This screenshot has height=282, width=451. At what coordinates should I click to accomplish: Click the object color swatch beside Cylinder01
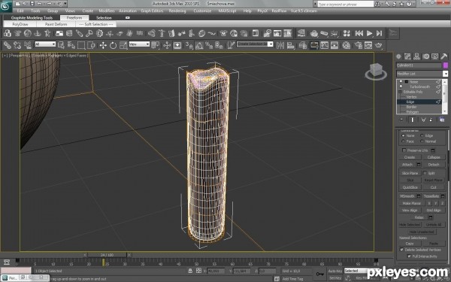445,65
